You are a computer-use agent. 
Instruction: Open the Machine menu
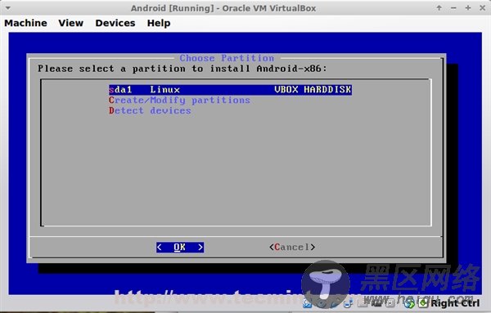tap(25, 23)
